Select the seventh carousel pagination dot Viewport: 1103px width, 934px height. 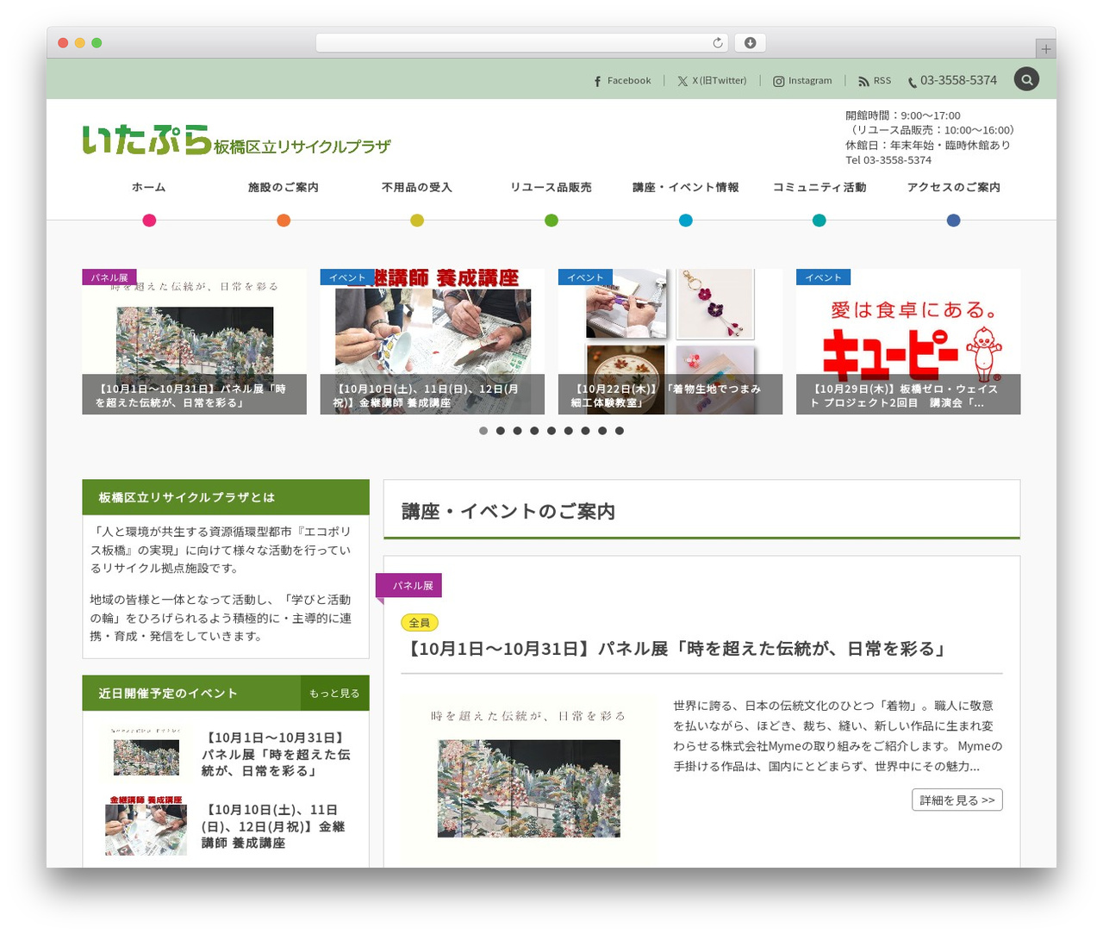pos(585,431)
